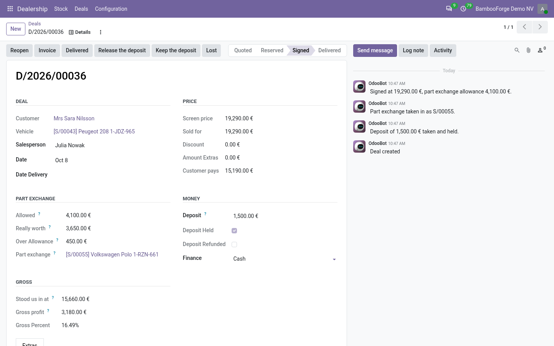Show help tooltip for Over Allowance
The image size is (554, 346).
point(57,240)
